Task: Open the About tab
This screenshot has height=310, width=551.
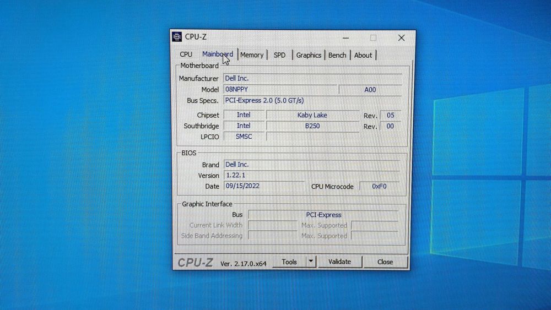Action: (x=363, y=55)
